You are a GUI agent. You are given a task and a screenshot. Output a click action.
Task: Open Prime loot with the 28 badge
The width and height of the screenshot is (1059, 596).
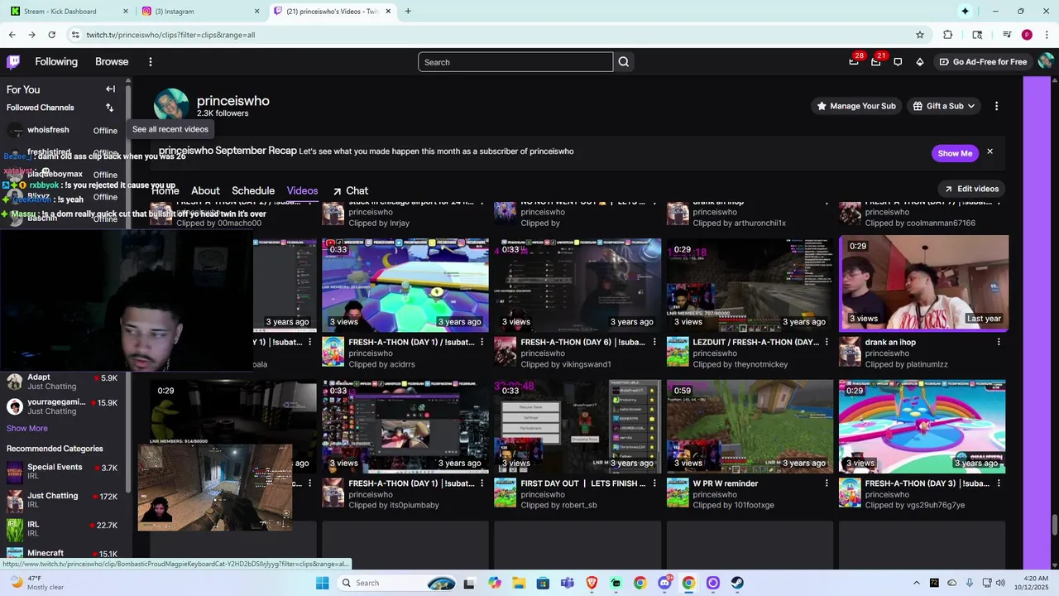(x=854, y=61)
